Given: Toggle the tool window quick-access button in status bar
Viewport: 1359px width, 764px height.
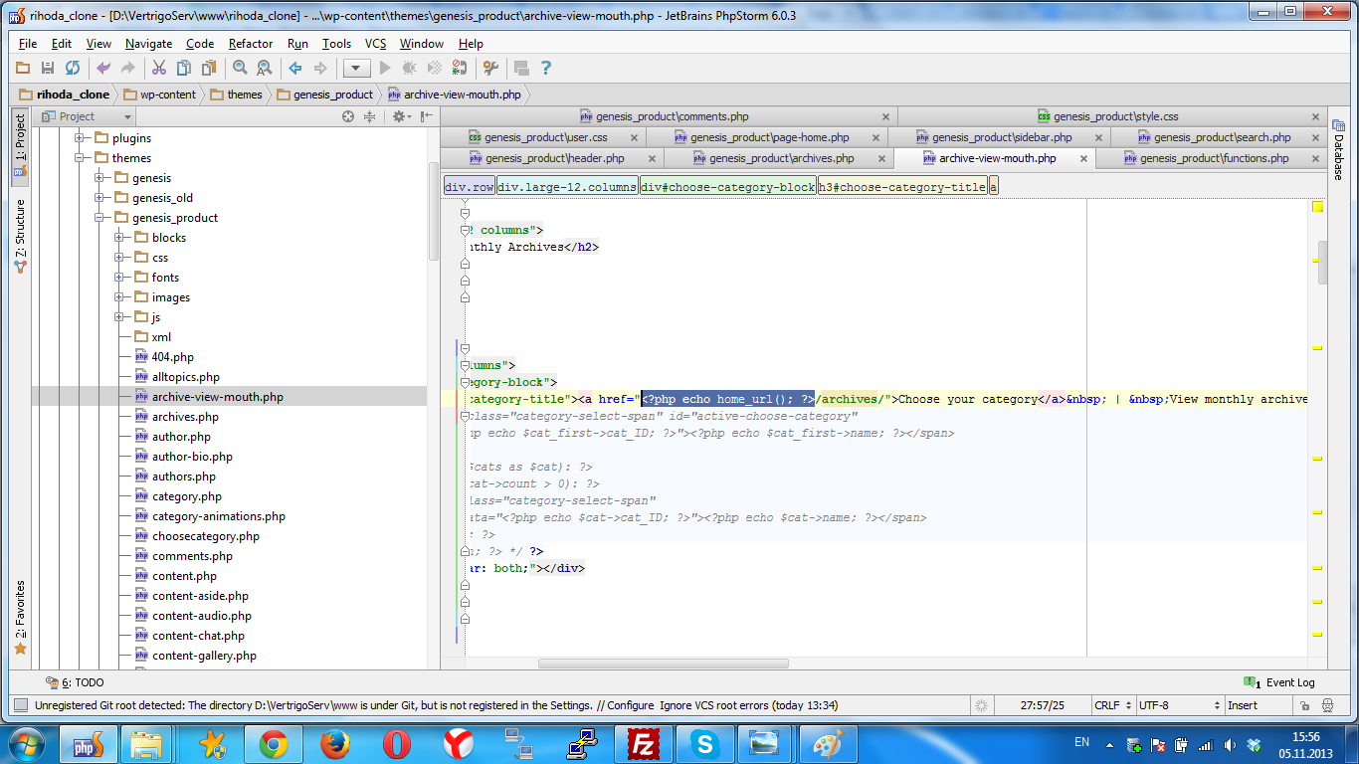Looking at the screenshot, I should [x=20, y=705].
